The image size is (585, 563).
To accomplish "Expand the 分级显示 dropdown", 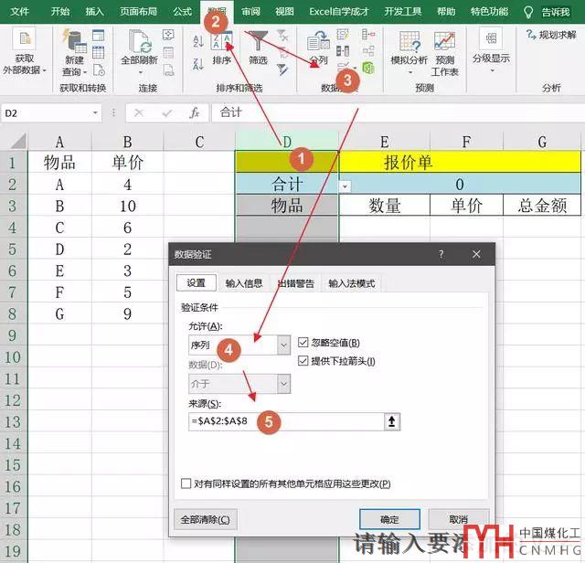I will tap(492, 71).
